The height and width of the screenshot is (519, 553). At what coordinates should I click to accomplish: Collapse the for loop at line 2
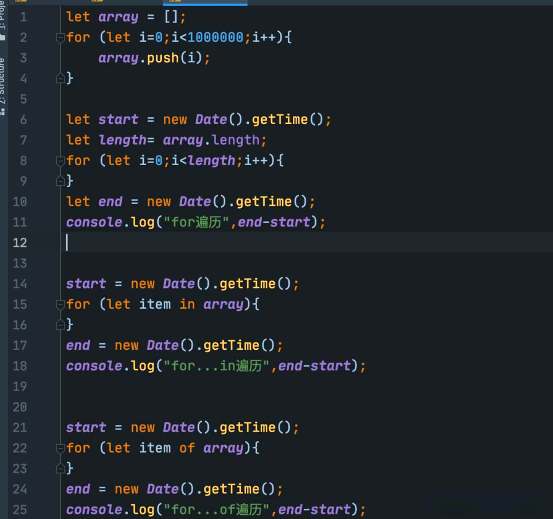point(60,38)
